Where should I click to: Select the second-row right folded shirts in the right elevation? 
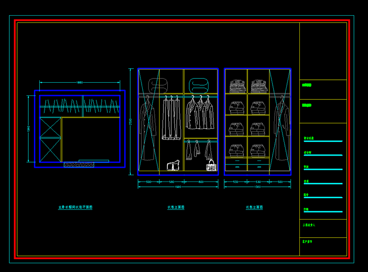[x=258, y=108]
